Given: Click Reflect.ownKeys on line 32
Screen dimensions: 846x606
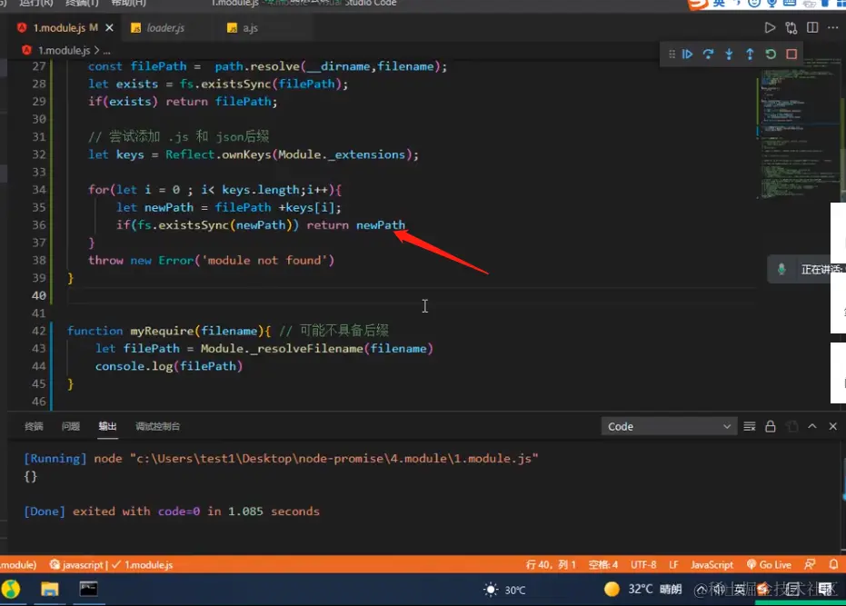Looking at the screenshot, I should coord(218,154).
